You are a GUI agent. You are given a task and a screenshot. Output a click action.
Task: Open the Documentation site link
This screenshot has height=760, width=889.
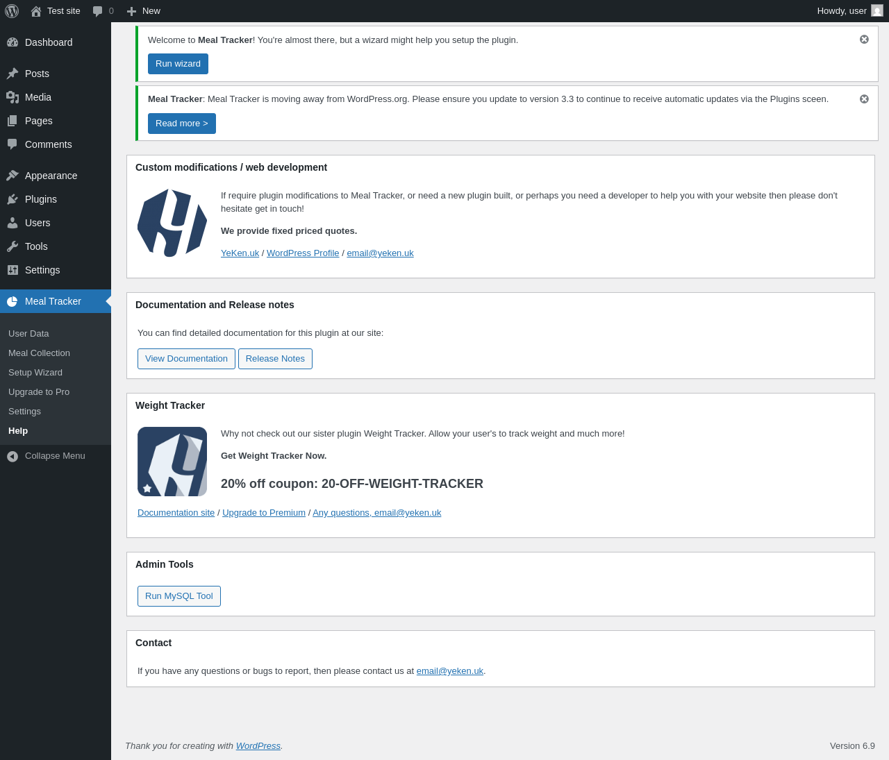click(x=176, y=513)
